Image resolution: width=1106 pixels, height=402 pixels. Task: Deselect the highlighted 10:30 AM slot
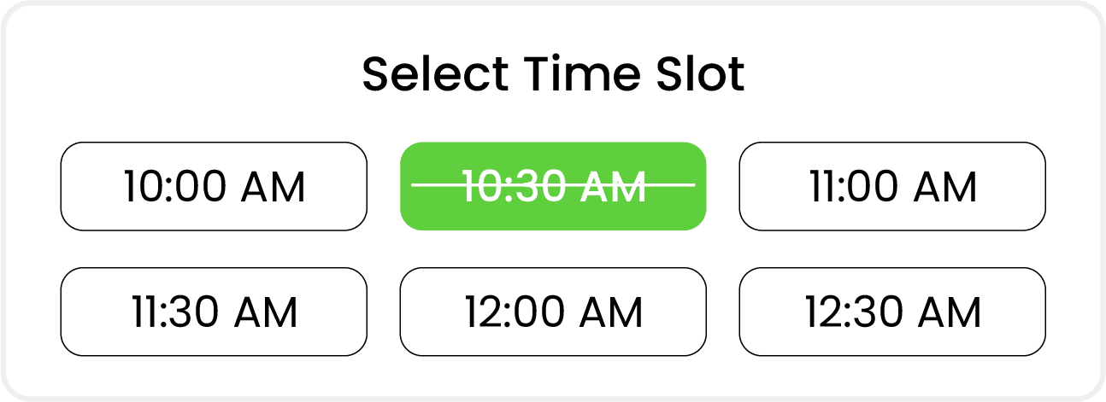coord(553,186)
